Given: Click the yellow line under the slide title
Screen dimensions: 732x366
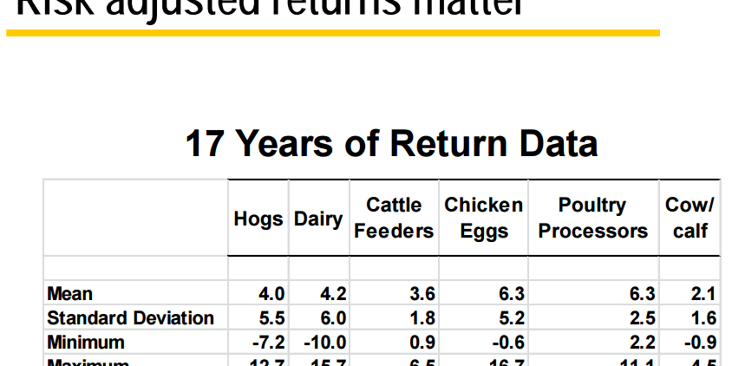Looking at the screenshot, I should coord(333,33).
